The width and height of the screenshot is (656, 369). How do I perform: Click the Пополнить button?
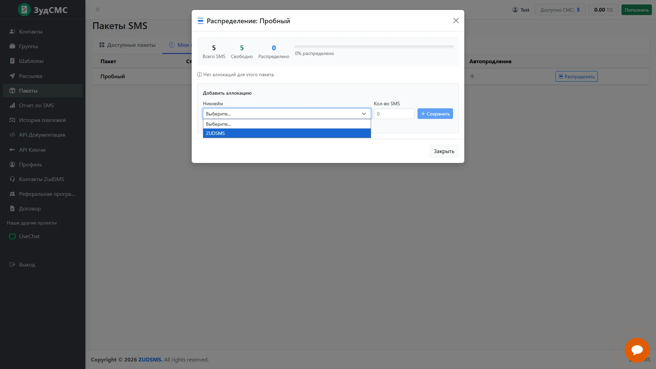[x=637, y=10]
